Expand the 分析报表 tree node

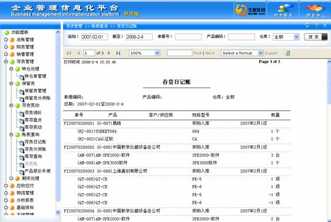pos(6,200)
